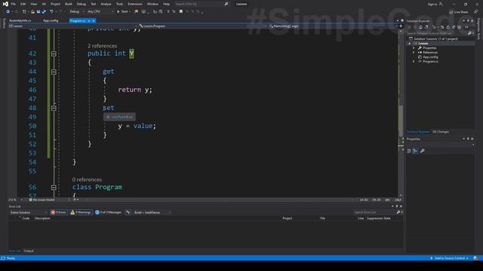Click the search magnifier in title bar

226,4
